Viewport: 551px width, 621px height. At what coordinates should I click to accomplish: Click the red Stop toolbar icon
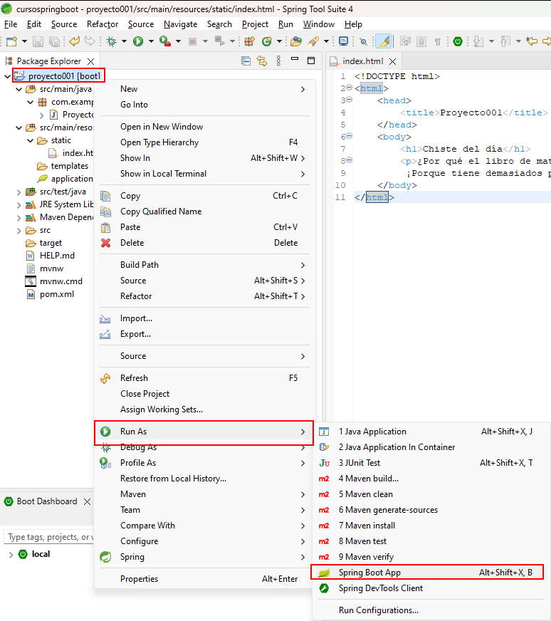[192, 41]
